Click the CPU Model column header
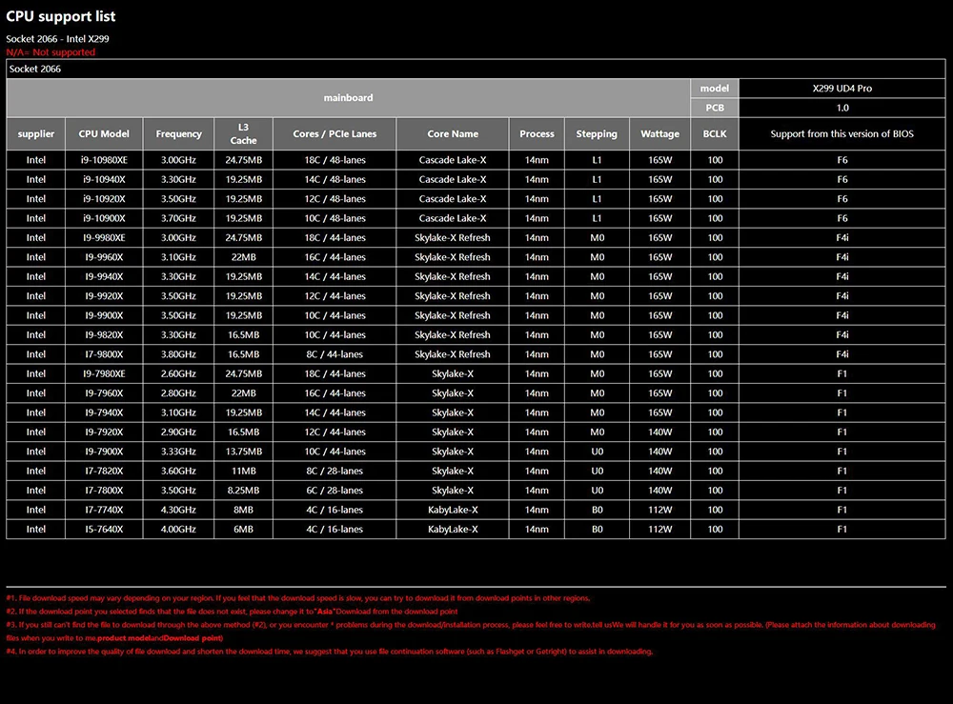Viewport: 953px width, 704px height. tap(104, 134)
